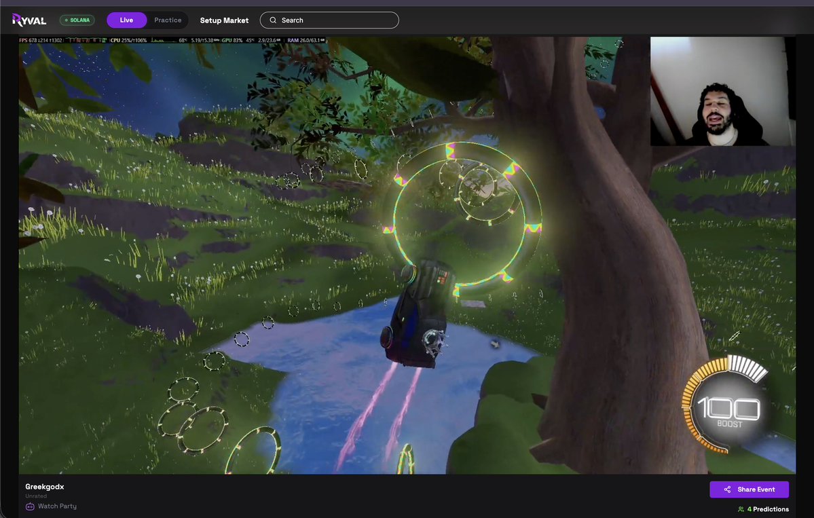Image resolution: width=814 pixels, height=518 pixels.
Task: Click the streamer name Greekgodx
Action: point(45,486)
